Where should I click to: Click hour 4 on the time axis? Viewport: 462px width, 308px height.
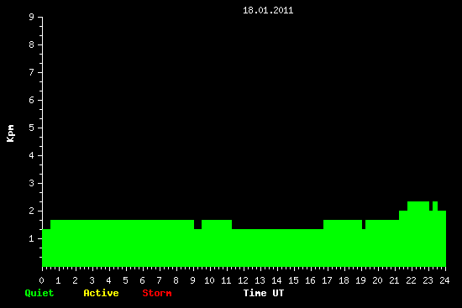click(x=108, y=280)
